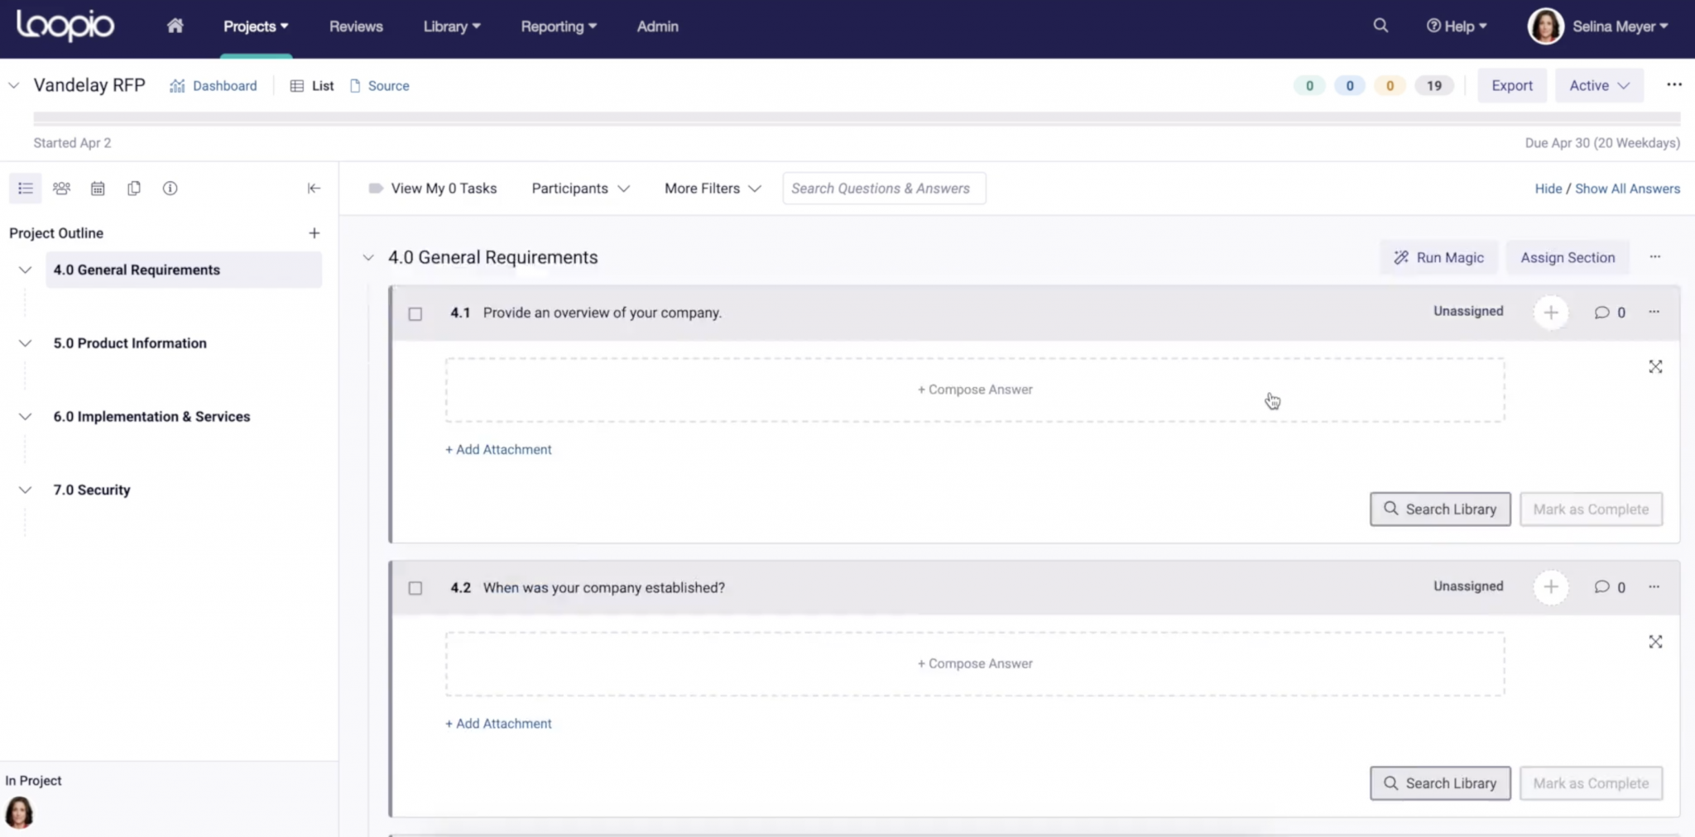Check the box for question 4.2

[x=415, y=588]
